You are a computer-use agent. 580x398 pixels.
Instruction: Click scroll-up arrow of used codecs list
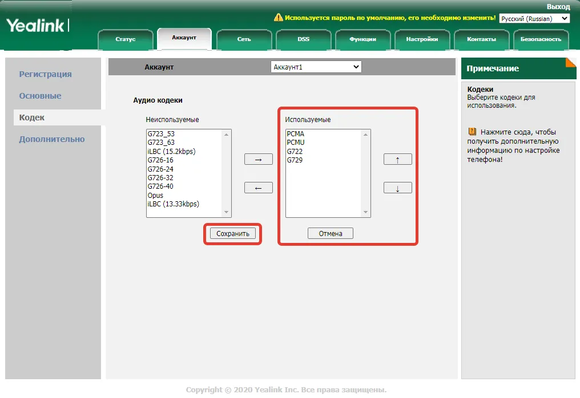click(x=365, y=135)
